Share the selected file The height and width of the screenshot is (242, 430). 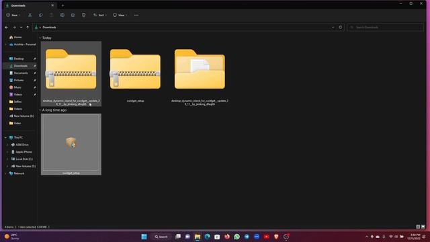click(x=73, y=15)
